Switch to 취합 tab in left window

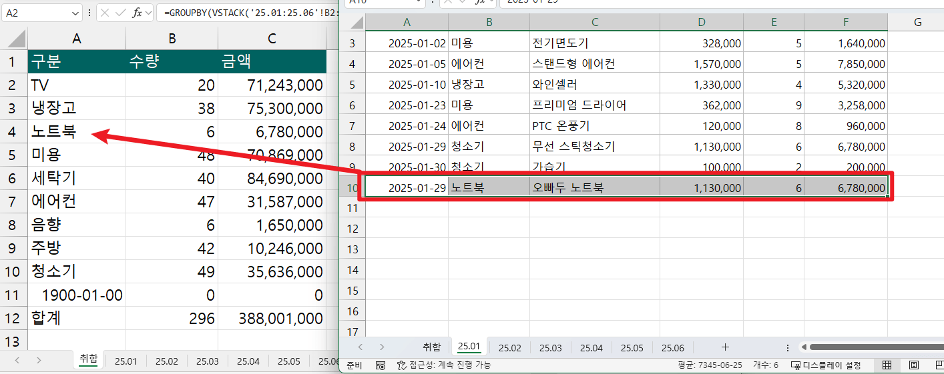88,360
